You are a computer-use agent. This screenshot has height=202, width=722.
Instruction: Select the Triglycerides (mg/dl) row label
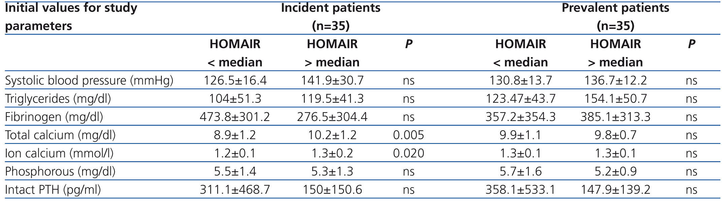58,98
